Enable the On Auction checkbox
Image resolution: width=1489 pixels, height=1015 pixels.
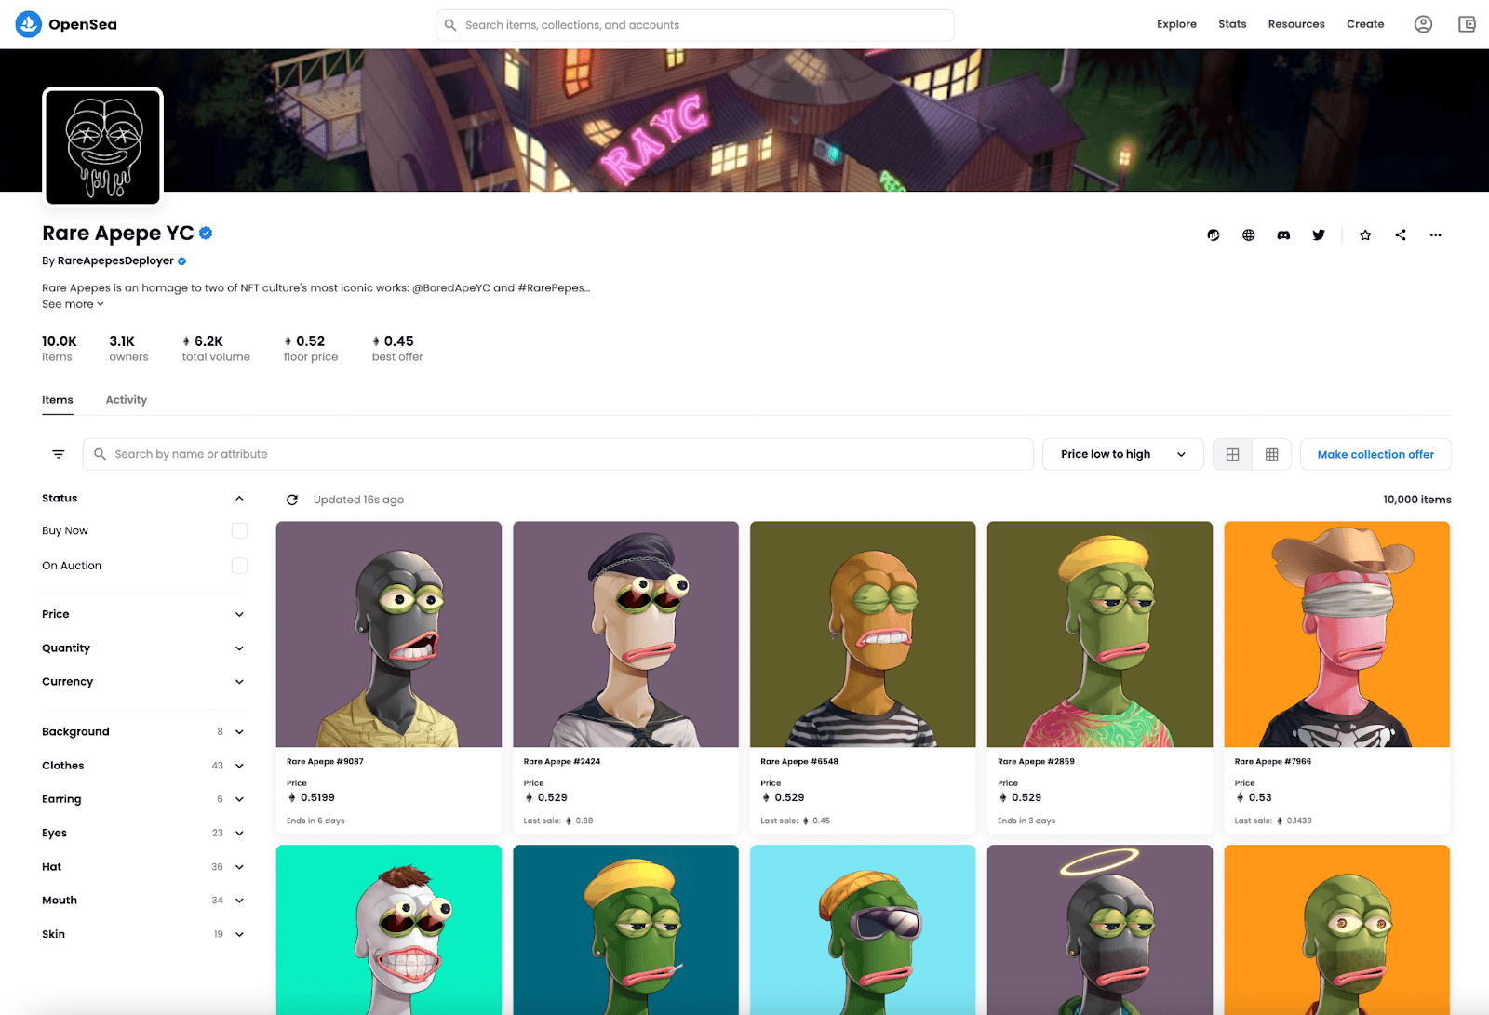pos(239,566)
